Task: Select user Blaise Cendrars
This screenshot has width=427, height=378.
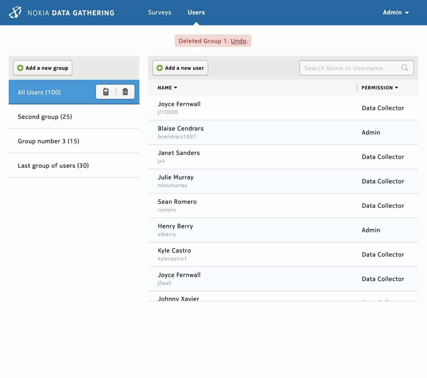Action: pyautogui.click(x=283, y=132)
